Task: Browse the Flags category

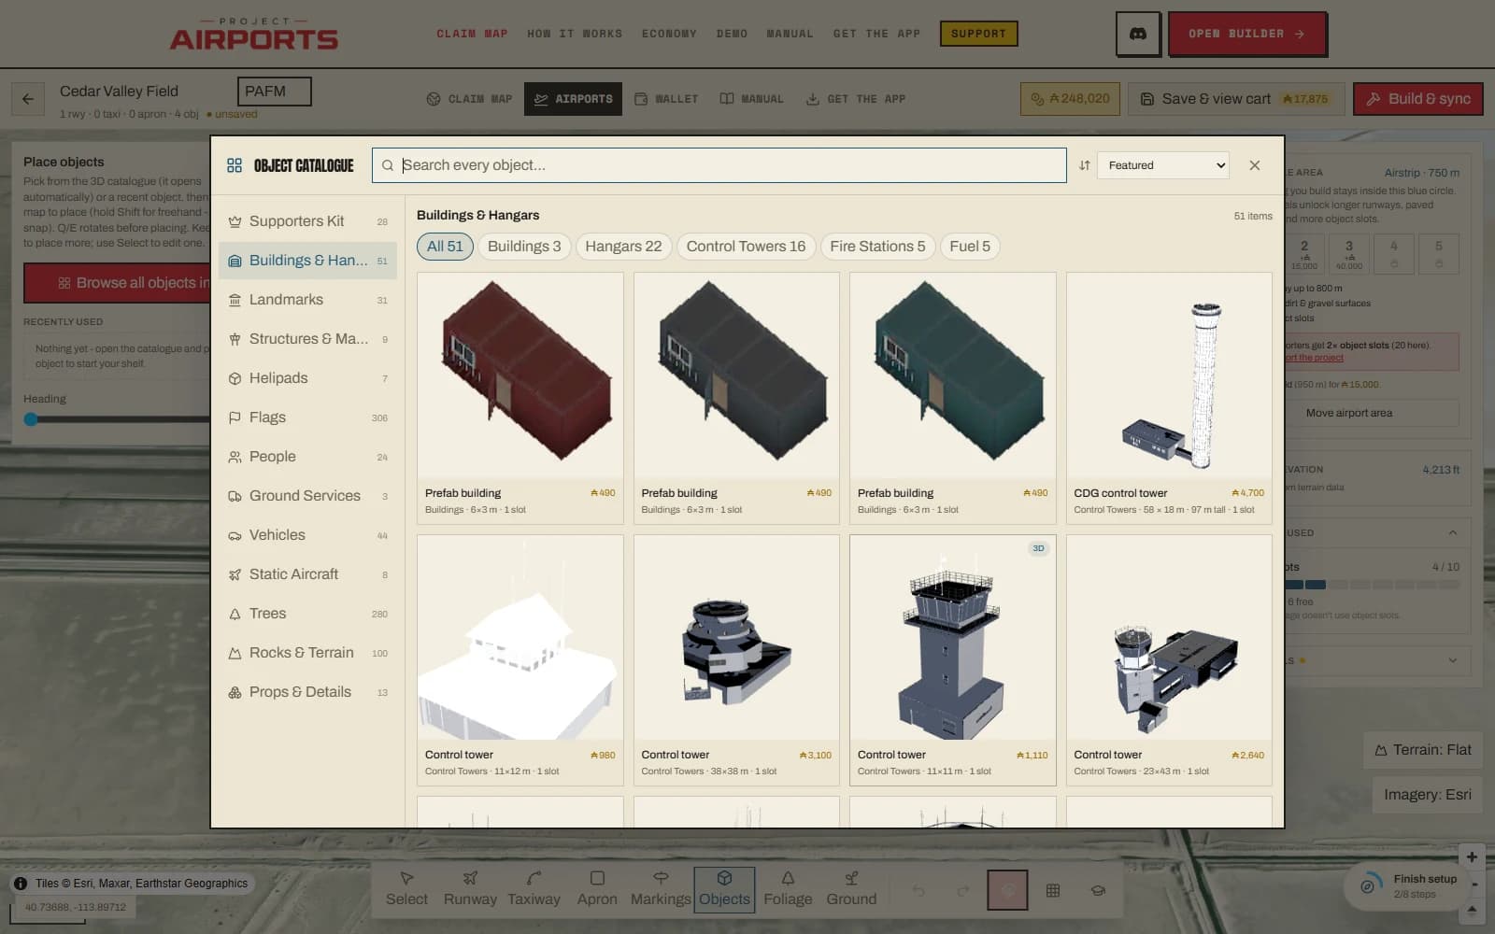Action: pyautogui.click(x=307, y=417)
